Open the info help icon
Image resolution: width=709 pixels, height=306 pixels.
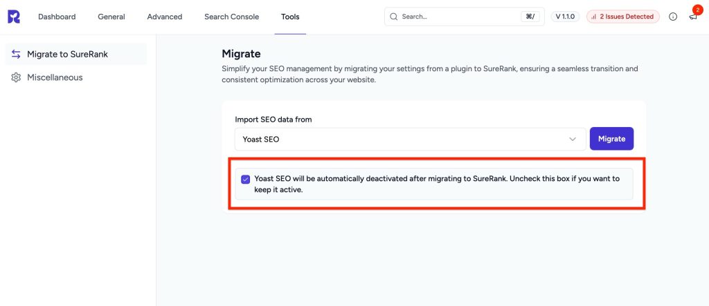tap(673, 17)
